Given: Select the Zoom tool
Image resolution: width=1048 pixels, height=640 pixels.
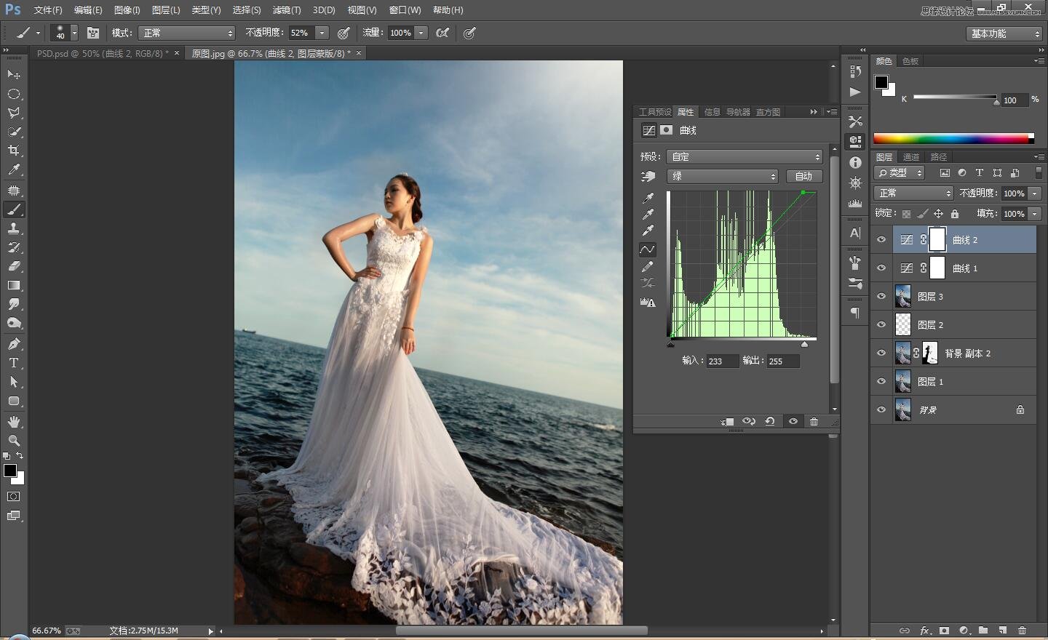Looking at the screenshot, I should [14, 441].
